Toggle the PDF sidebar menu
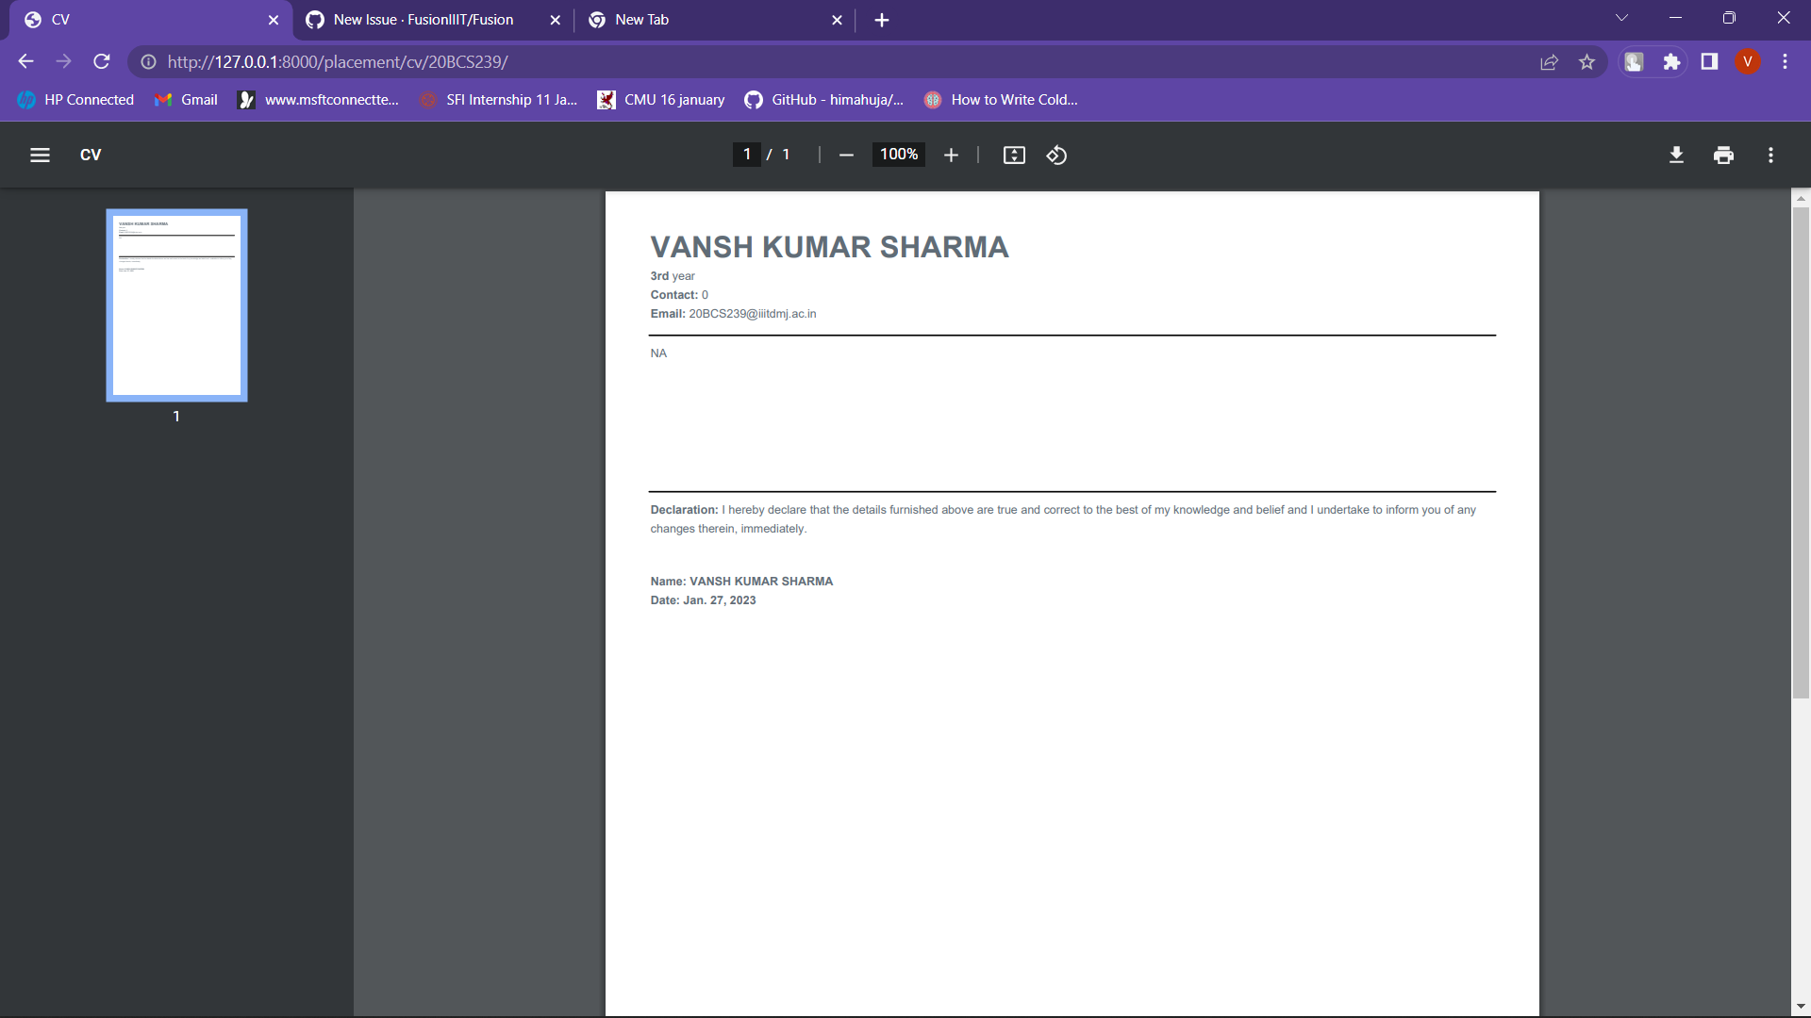Image resolution: width=1811 pixels, height=1018 pixels. tap(40, 156)
